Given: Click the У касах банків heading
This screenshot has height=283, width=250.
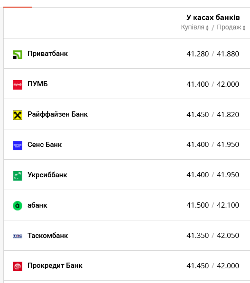Looking at the screenshot, I should [x=213, y=18].
